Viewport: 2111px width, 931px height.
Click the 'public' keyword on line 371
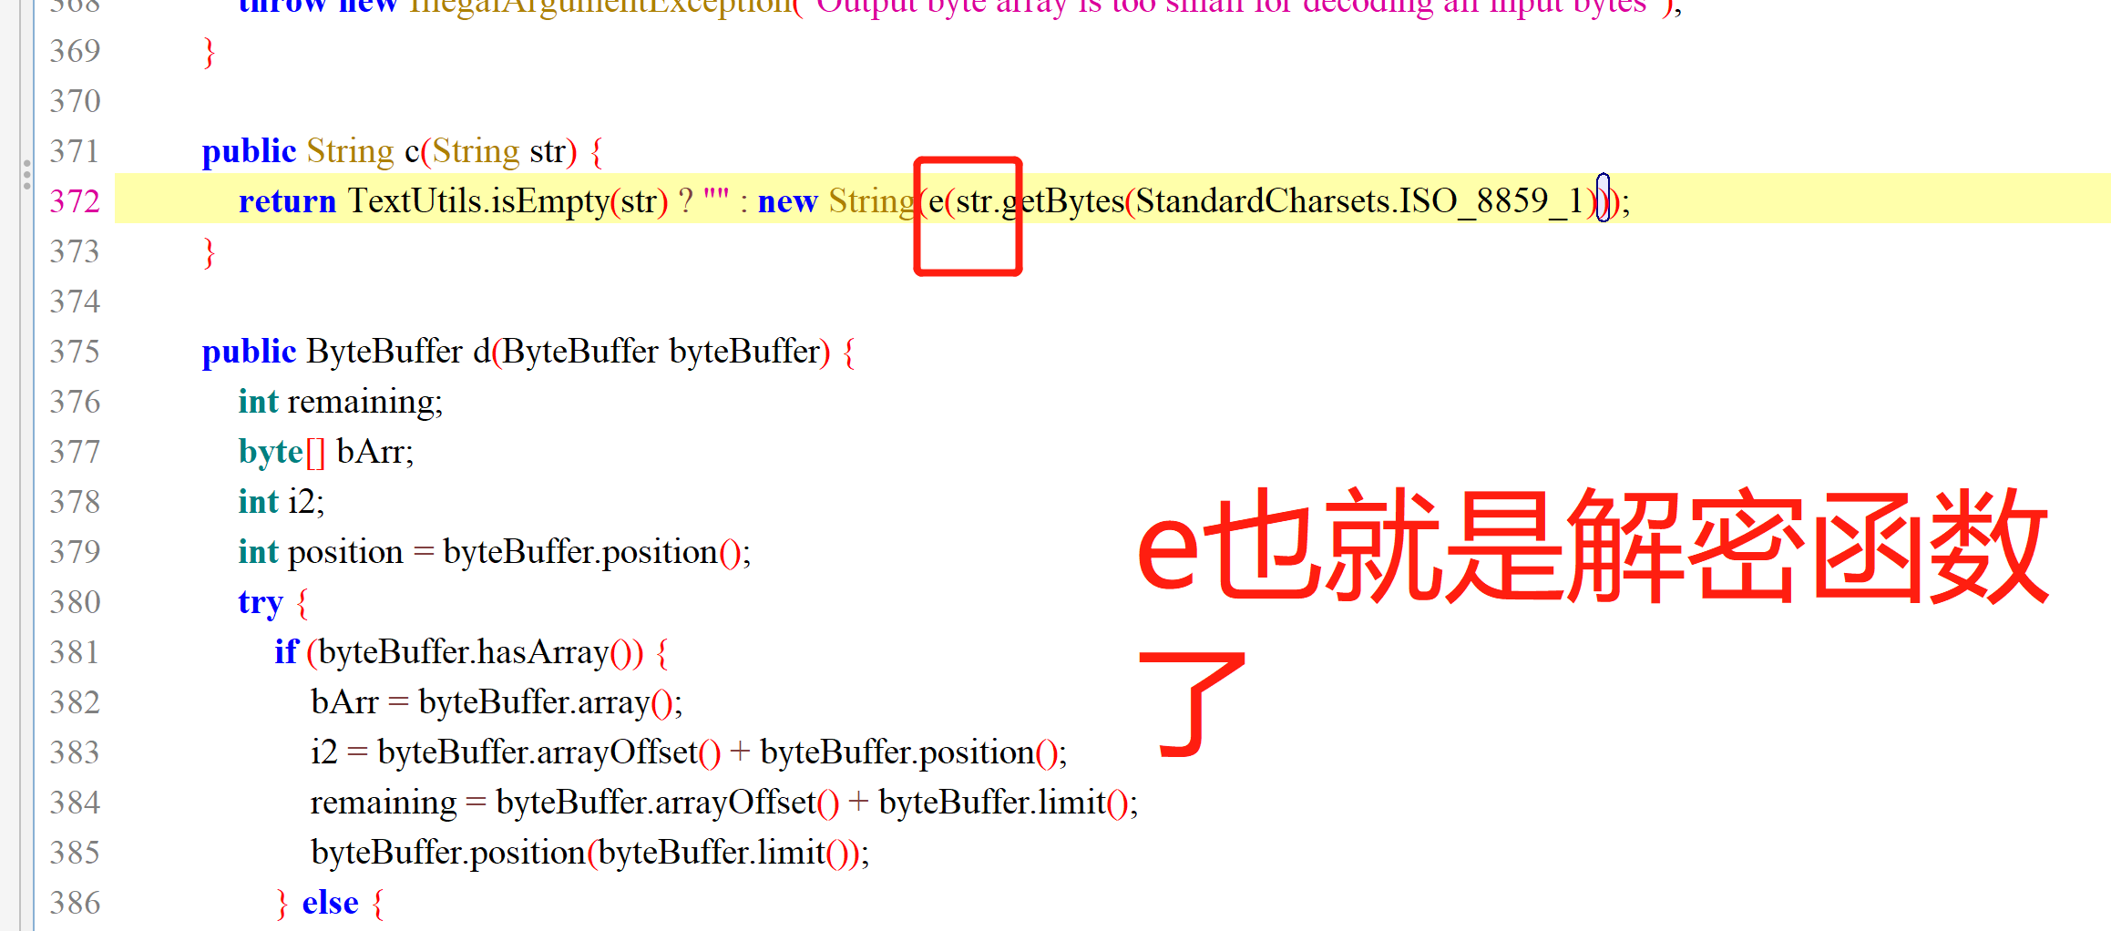click(x=249, y=152)
